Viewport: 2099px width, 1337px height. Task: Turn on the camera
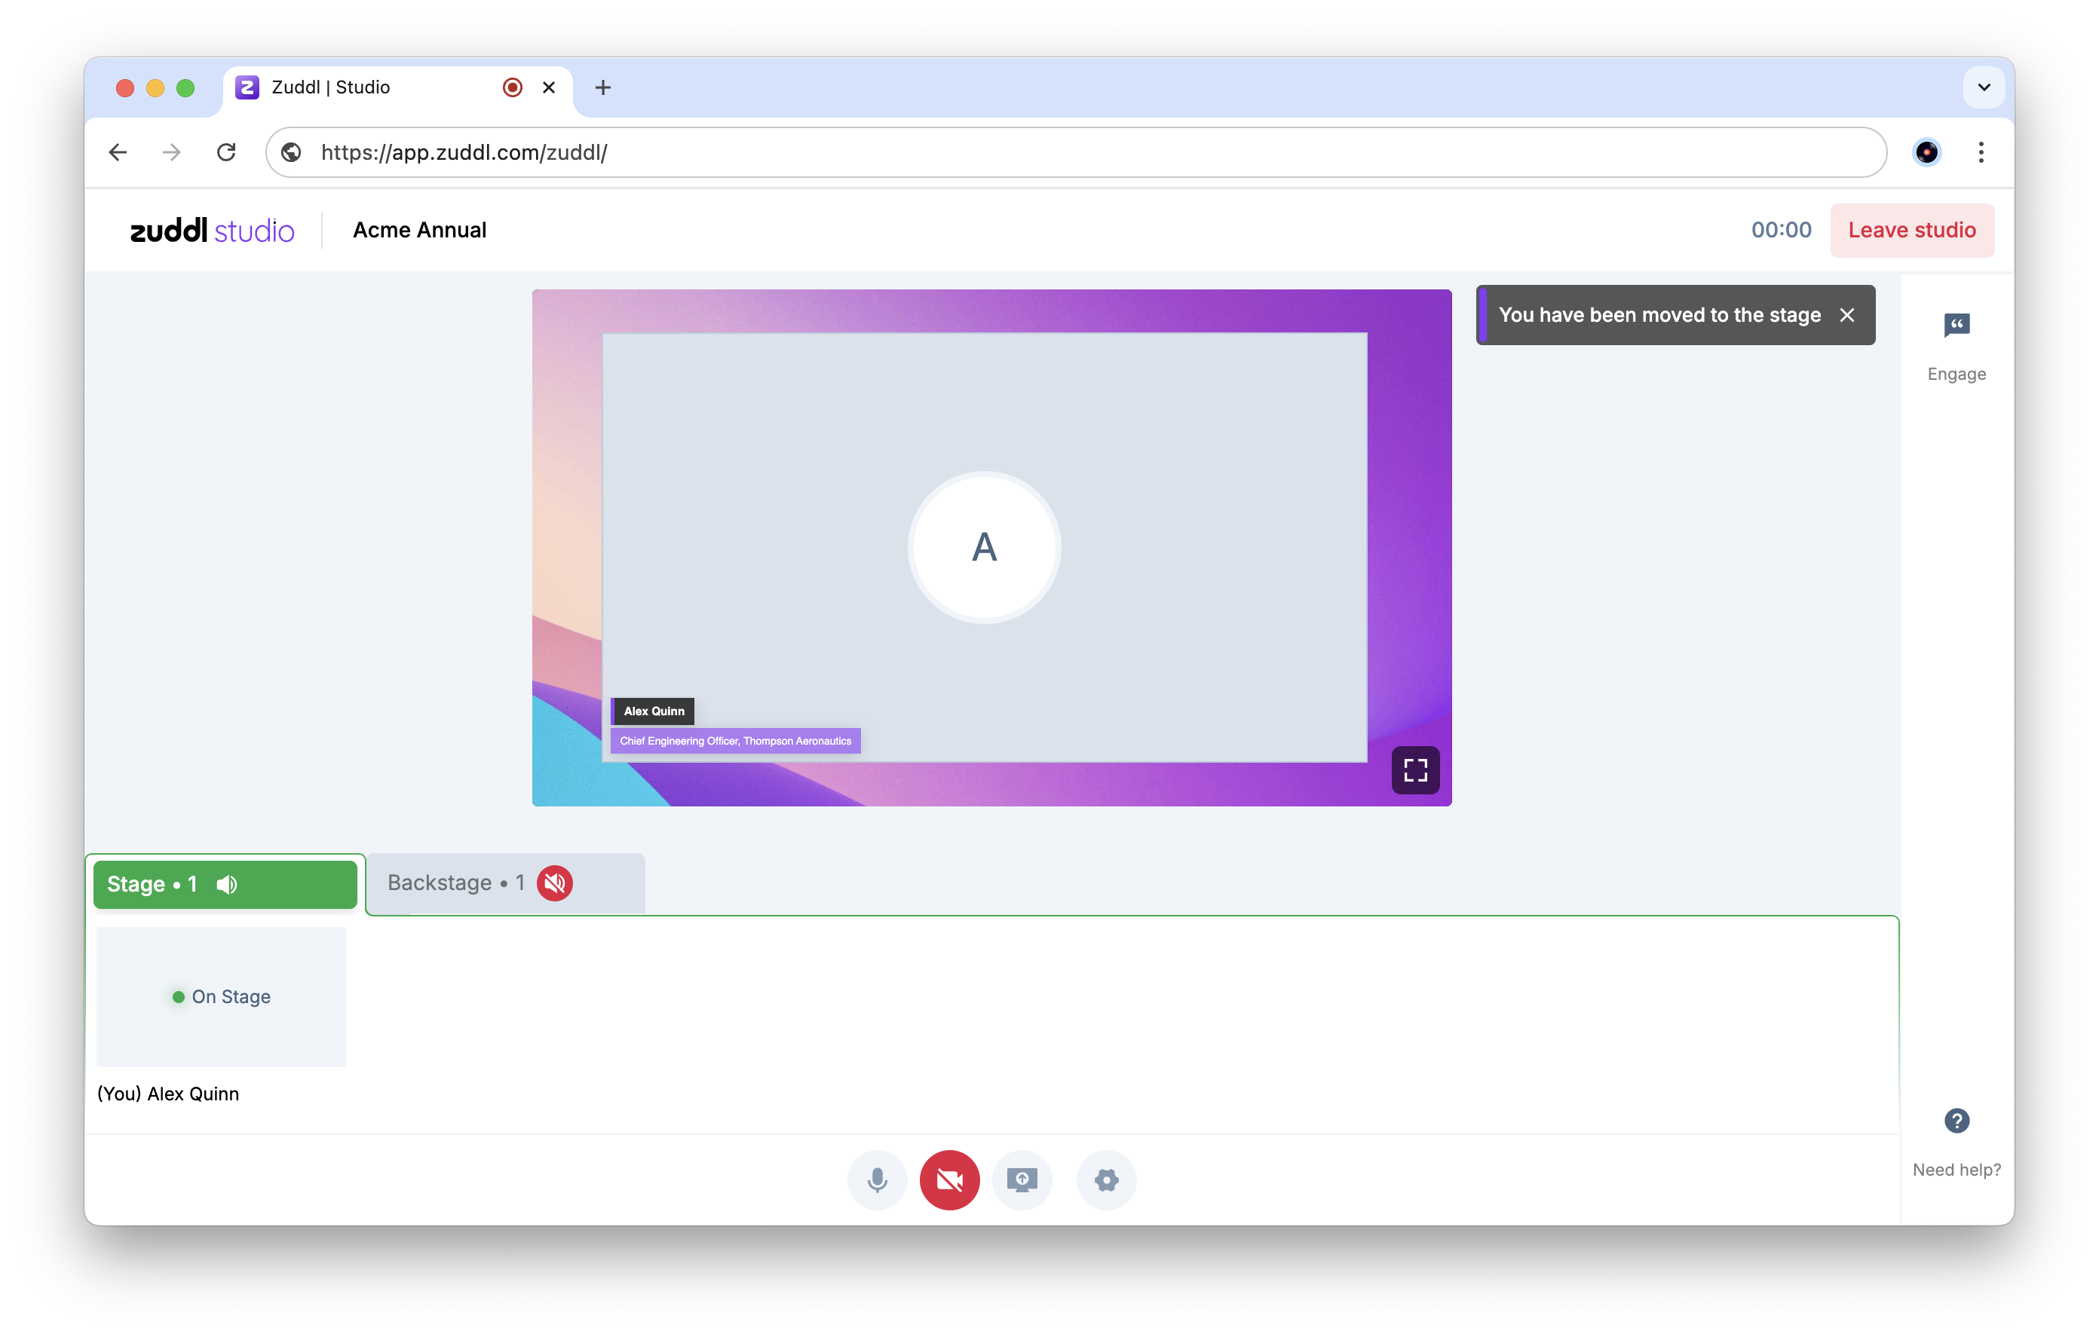coord(949,1180)
